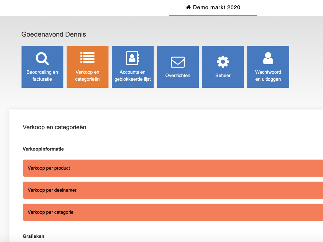The image size is (323, 242).
Task: Click the magnifying glass icon for Beoordeling
Action: coord(42,59)
